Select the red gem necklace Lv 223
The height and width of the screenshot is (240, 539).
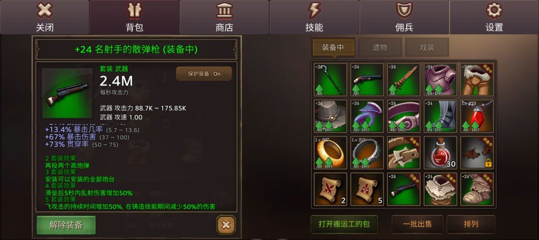[x=477, y=116]
